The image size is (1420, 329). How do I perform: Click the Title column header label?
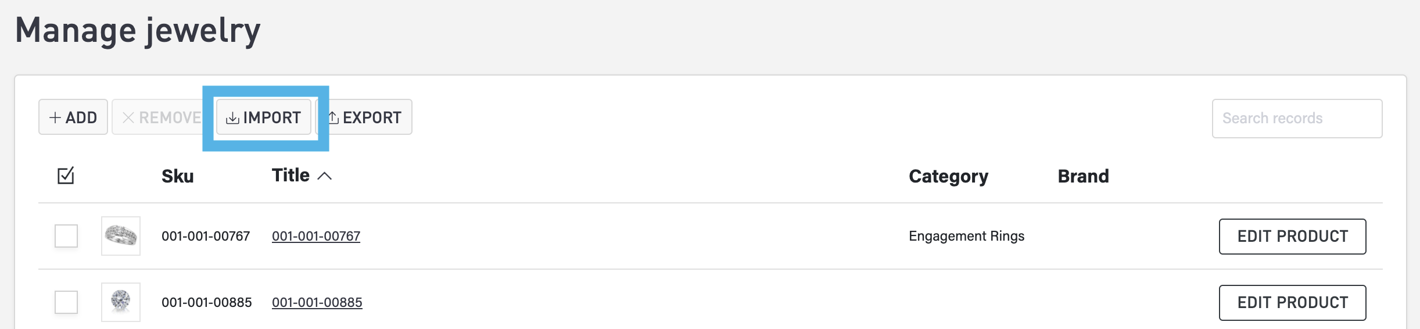[291, 176]
